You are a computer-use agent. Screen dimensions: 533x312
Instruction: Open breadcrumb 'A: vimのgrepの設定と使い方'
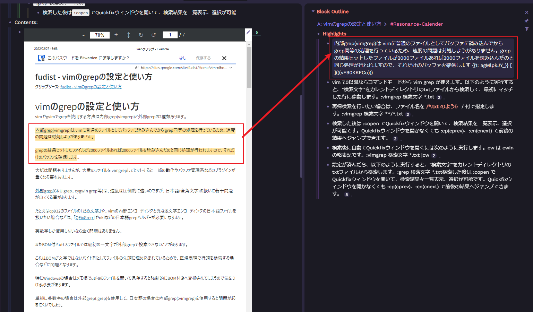pos(349,24)
